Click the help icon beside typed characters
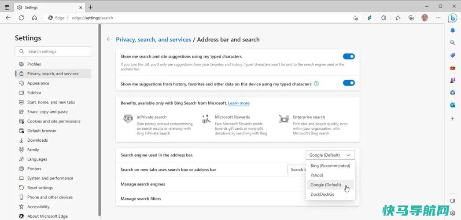The image size is (461, 220). pyautogui.click(x=316, y=84)
